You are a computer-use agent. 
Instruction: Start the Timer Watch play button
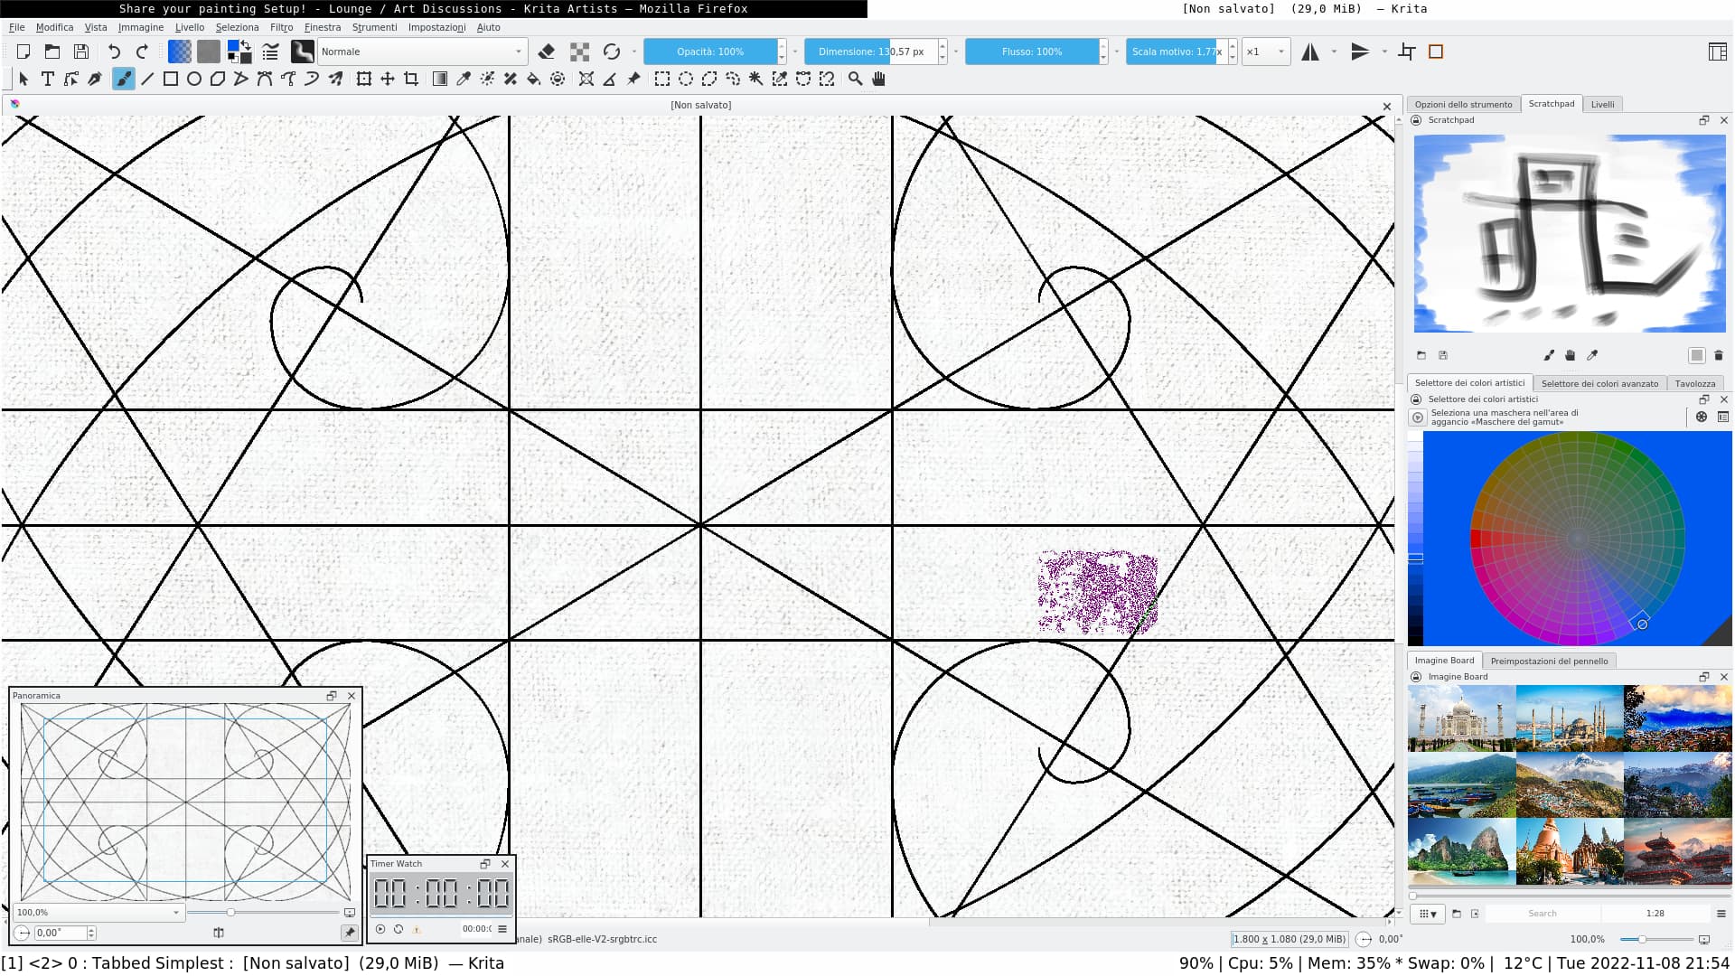pyautogui.click(x=380, y=929)
